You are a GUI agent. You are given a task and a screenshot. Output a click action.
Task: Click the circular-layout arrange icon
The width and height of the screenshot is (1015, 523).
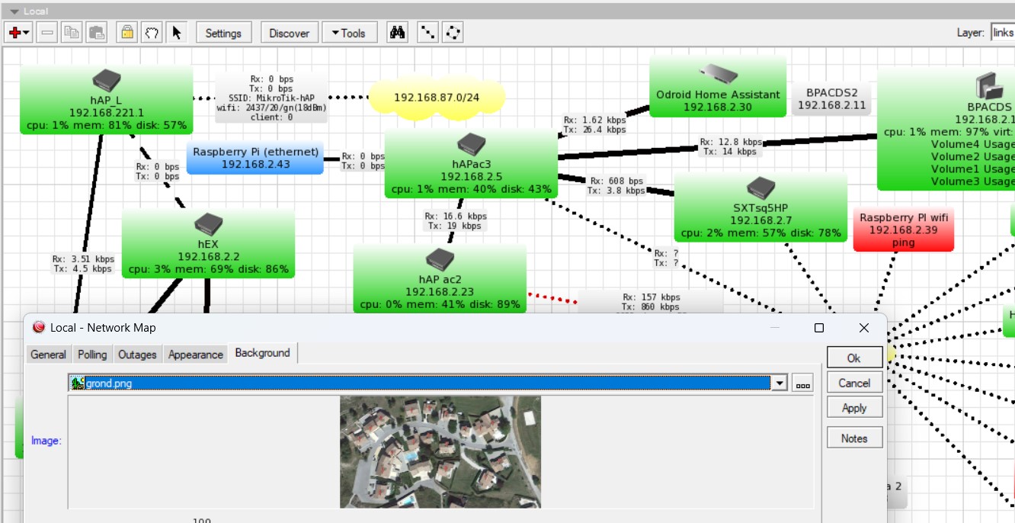click(453, 33)
